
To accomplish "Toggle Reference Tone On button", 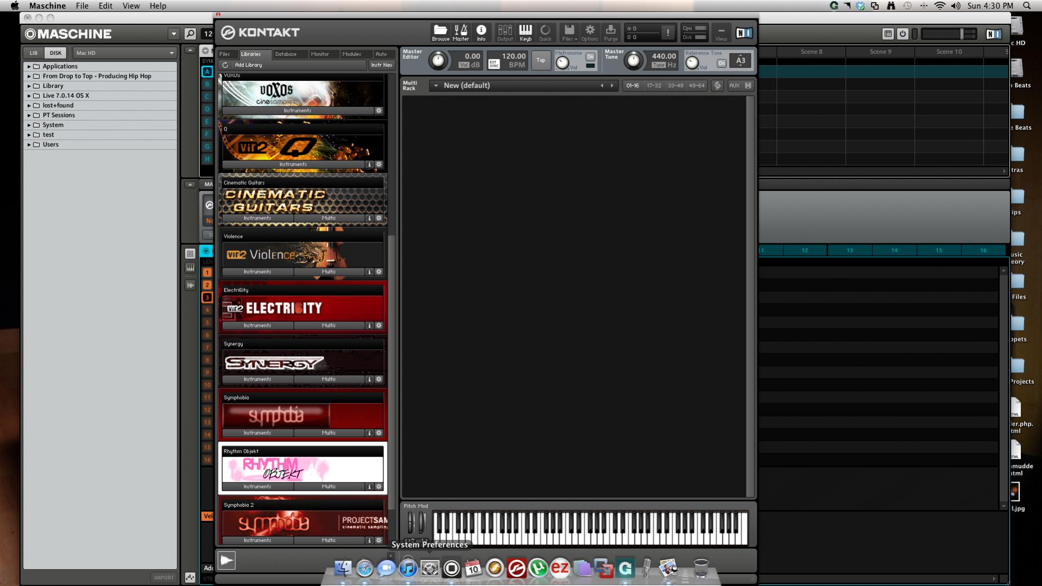I will coord(721,64).
